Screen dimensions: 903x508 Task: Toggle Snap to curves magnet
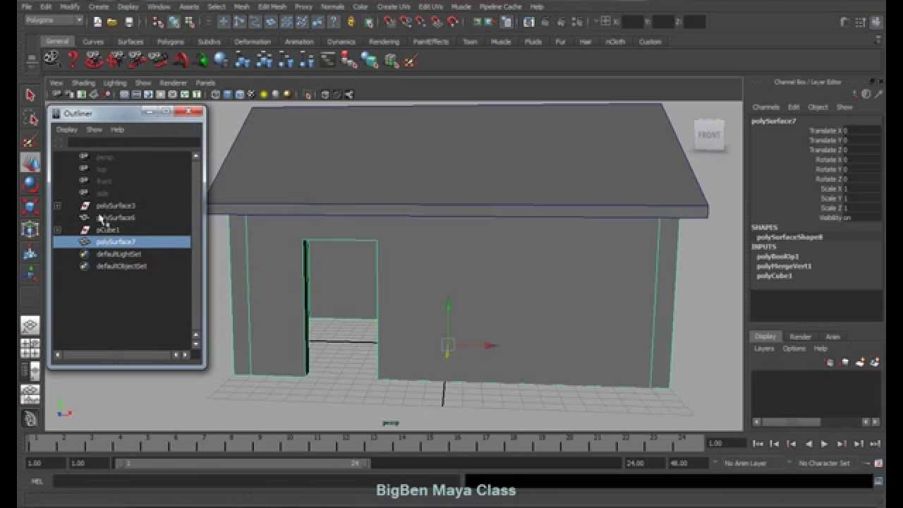point(405,22)
